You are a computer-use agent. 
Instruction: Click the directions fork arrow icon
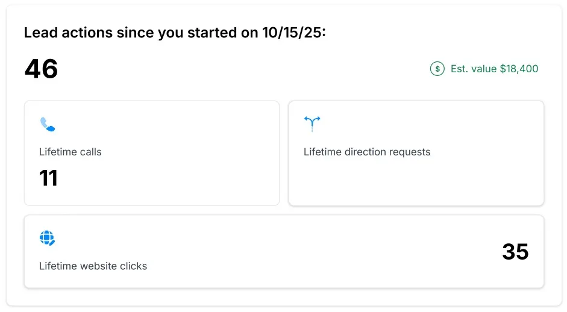pyautogui.click(x=312, y=123)
